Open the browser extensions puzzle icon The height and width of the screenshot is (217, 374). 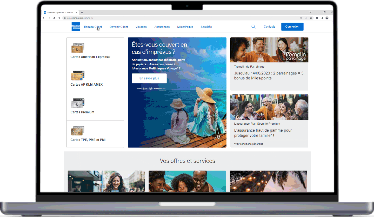pyautogui.click(x=317, y=18)
